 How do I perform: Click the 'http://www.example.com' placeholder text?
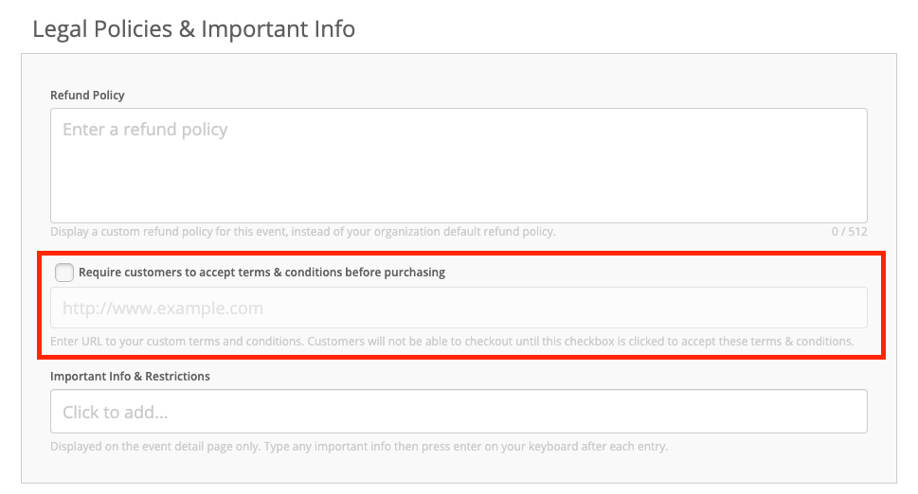pos(163,309)
